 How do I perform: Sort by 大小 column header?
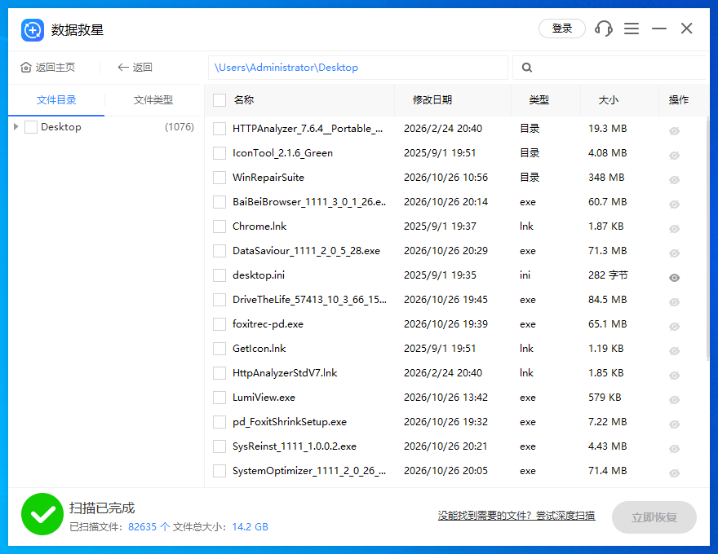(x=609, y=99)
